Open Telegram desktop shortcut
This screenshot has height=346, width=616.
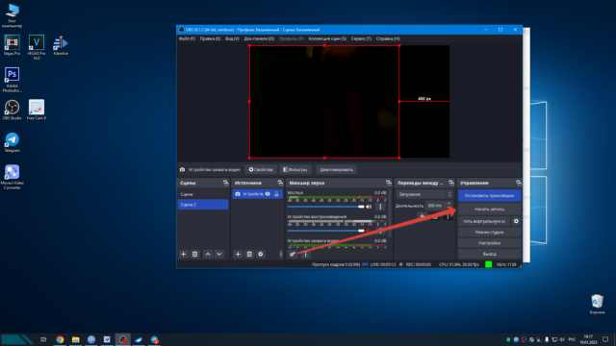[x=12, y=142]
